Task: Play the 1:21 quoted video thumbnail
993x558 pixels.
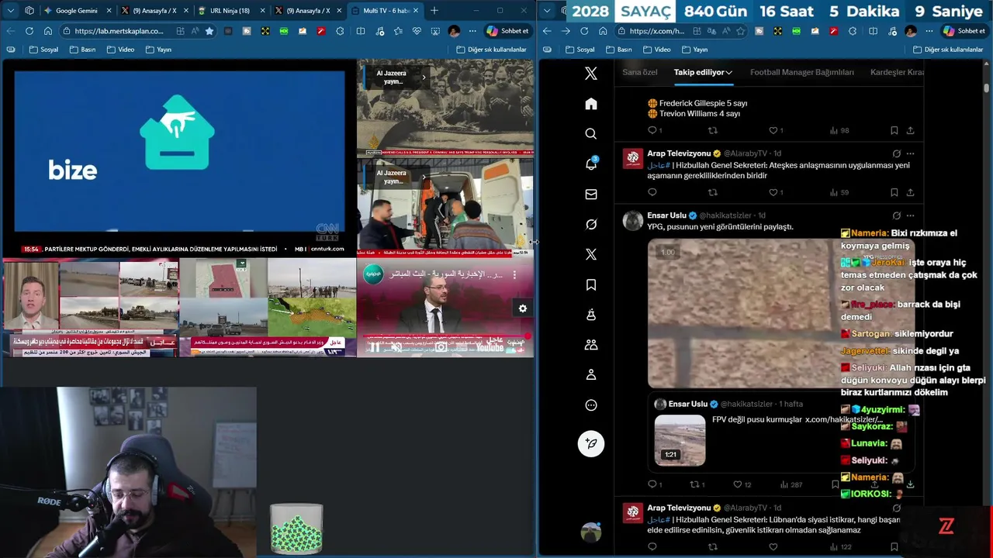Action: coord(680,440)
